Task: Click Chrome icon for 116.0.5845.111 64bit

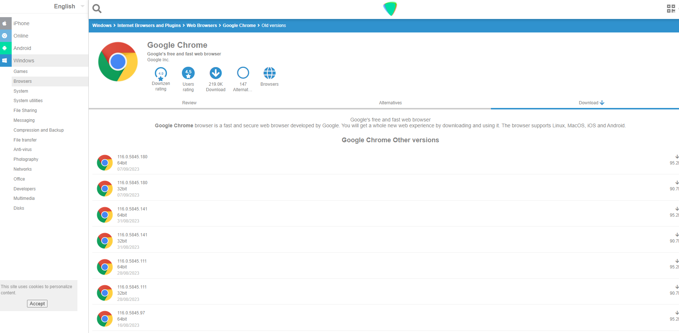Action: tap(105, 267)
